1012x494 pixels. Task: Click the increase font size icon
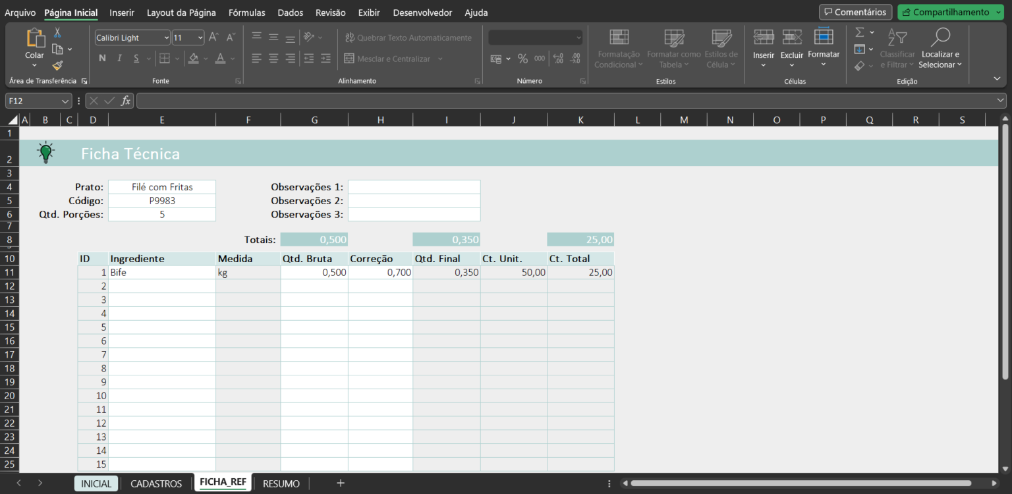pyautogui.click(x=213, y=38)
